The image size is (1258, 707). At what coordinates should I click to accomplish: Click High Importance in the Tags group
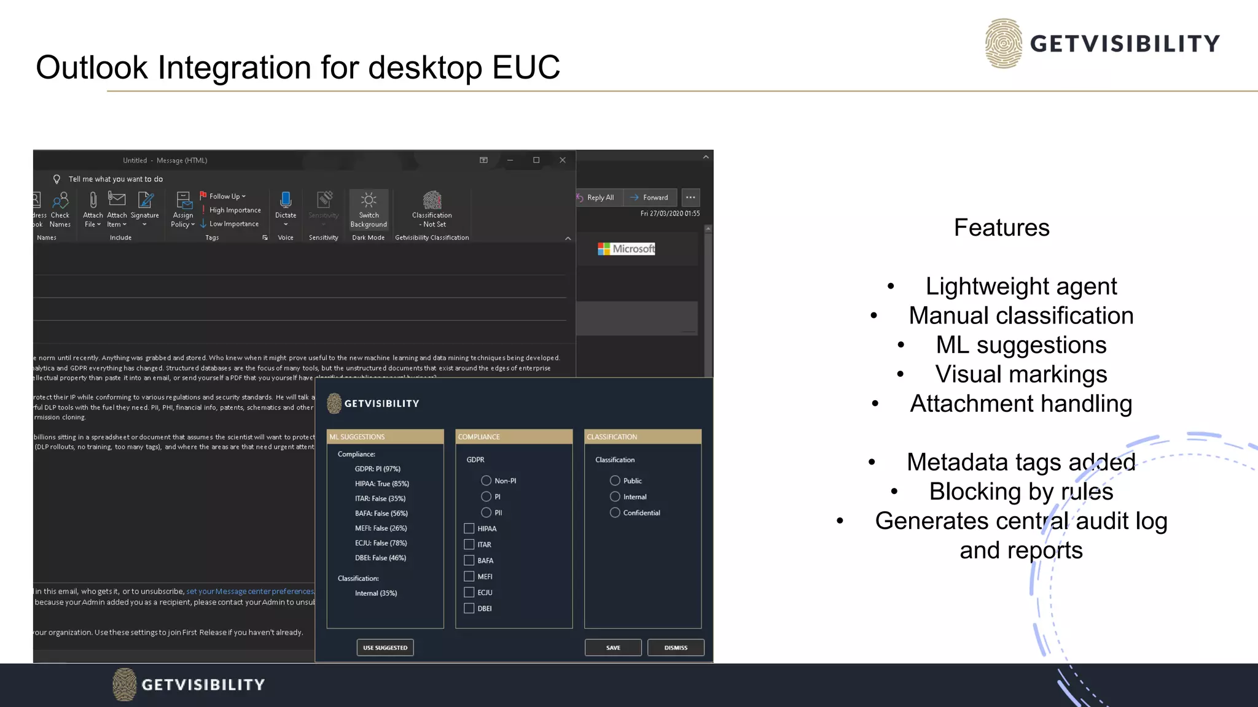[x=234, y=210]
